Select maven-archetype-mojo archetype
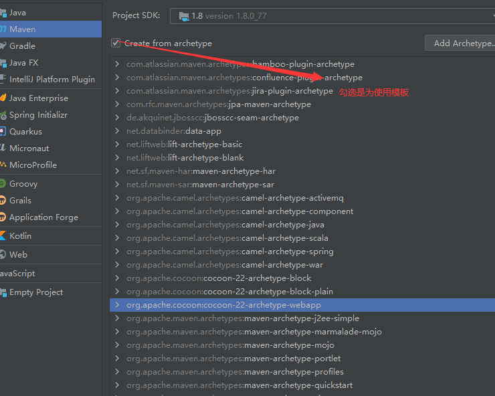 [302, 345]
